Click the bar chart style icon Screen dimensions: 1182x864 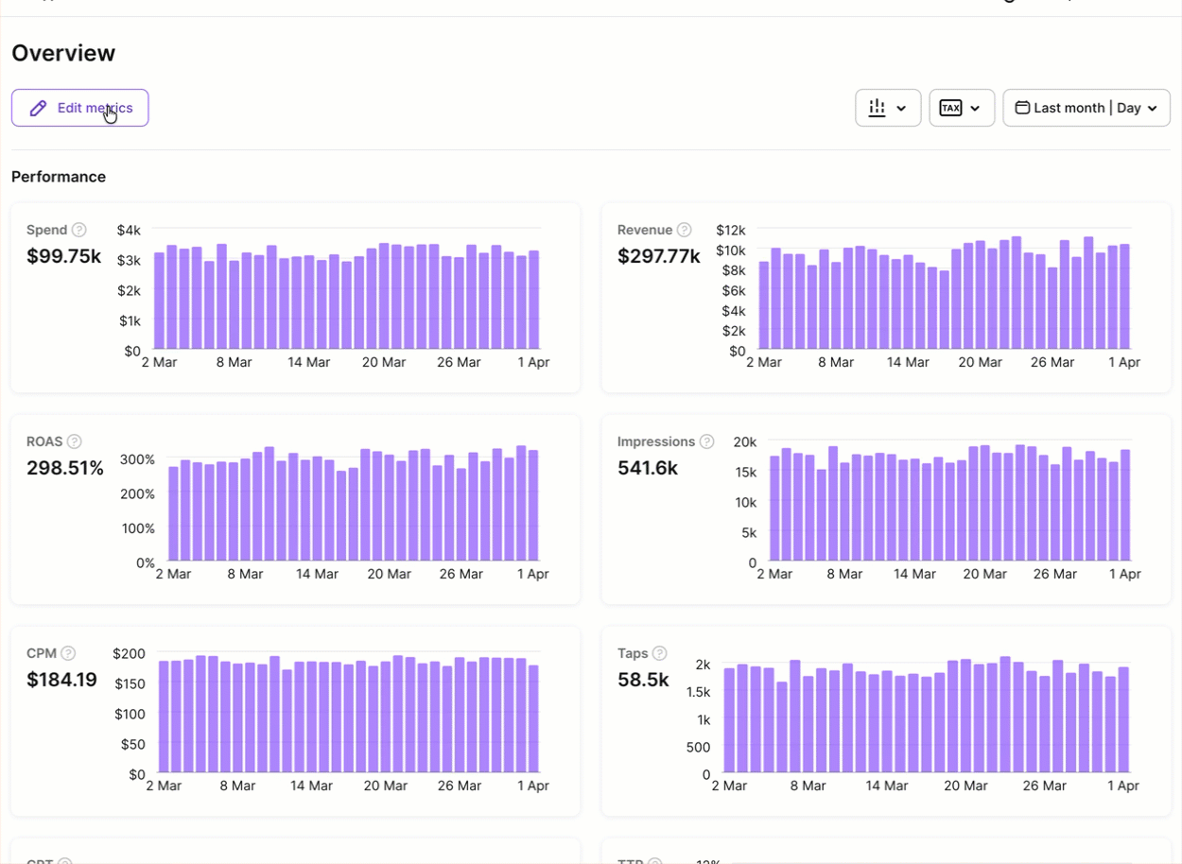click(877, 108)
